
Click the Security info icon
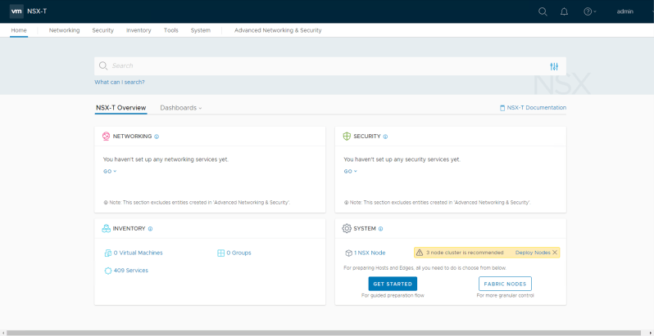pos(385,137)
